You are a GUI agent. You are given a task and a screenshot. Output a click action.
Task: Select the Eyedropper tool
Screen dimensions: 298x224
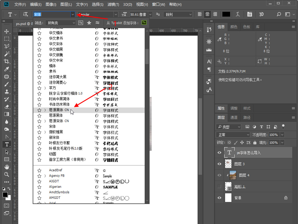tap(6, 69)
